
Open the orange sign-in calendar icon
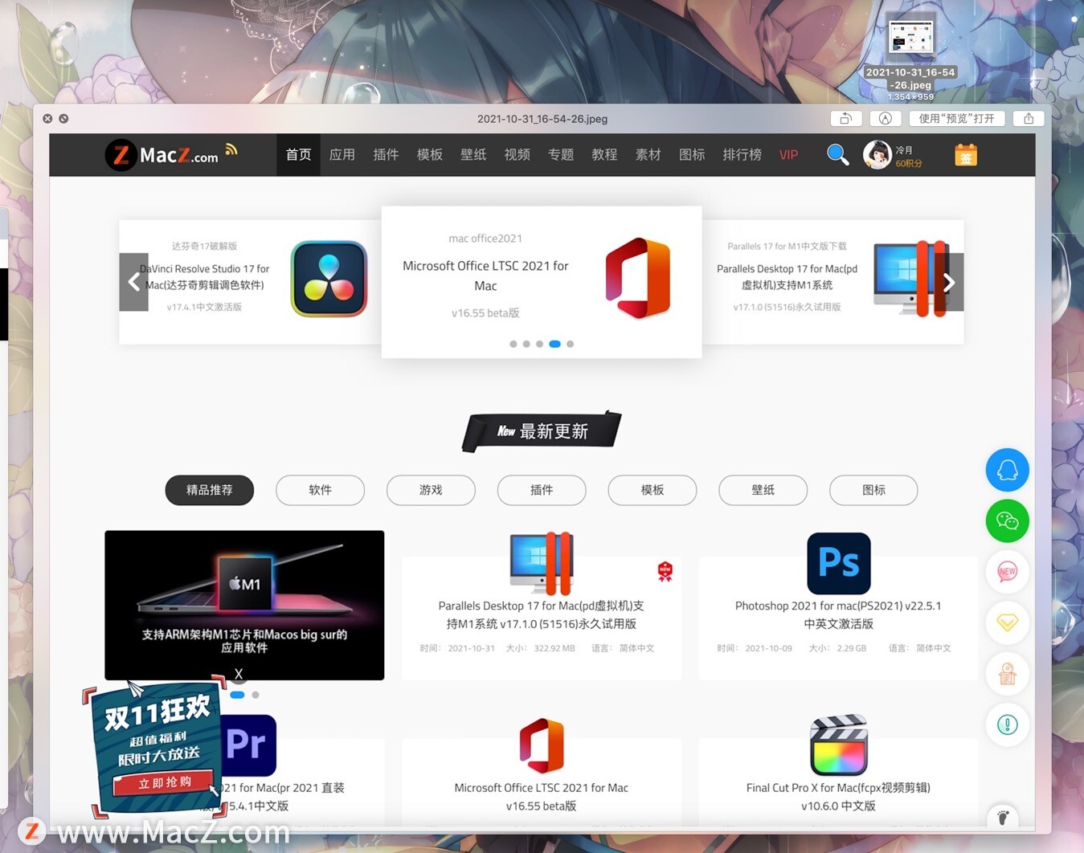coord(966,154)
